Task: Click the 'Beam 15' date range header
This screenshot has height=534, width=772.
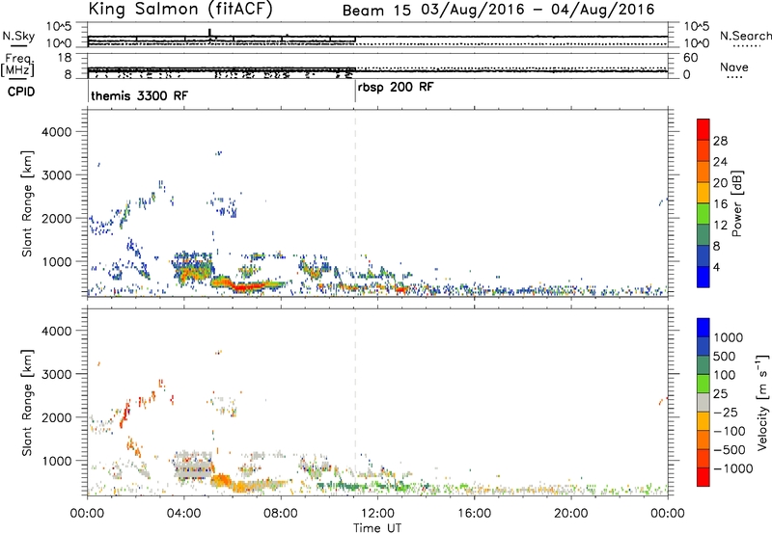Action: tap(498, 10)
